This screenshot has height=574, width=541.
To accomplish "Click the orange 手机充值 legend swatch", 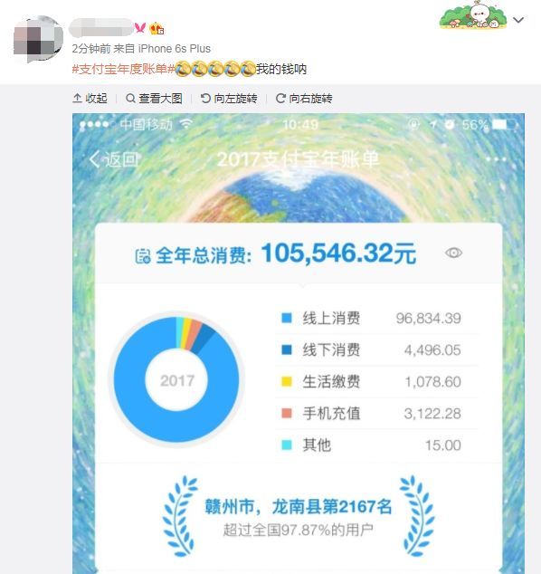I will (287, 413).
